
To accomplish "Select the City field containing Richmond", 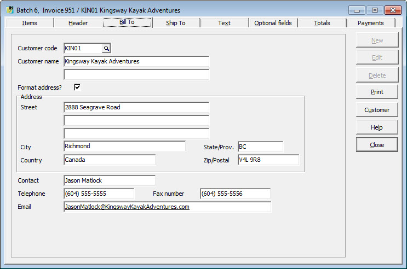I will 124,147.
